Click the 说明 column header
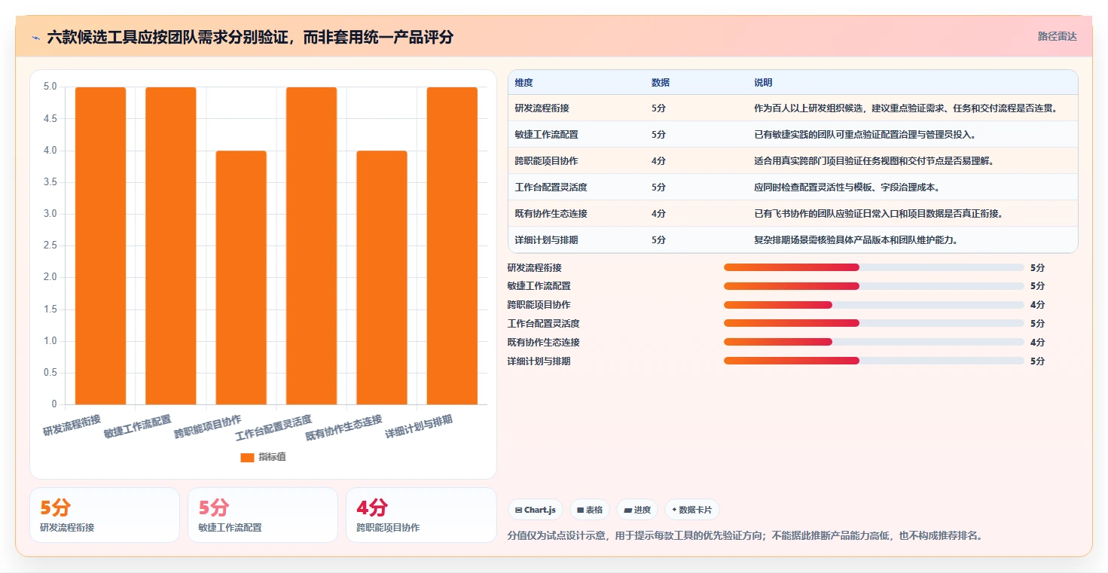Image resolution: width=1108 pixels, height=573 pixels. point(763,83)
